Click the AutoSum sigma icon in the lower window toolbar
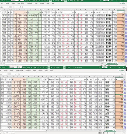This screenshot has width=129, height=134. click(x=67, y=68)
